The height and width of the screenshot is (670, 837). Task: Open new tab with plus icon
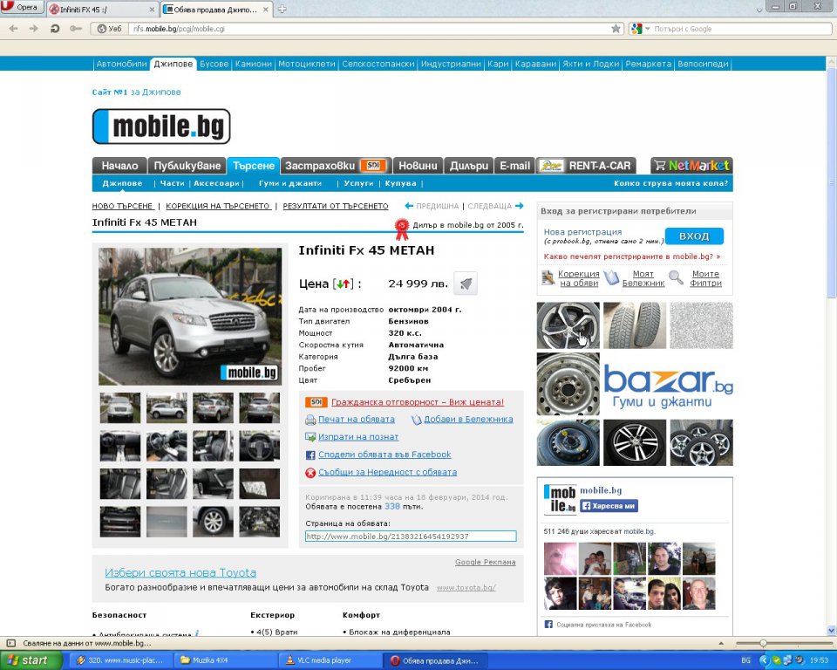pyautogui.click(x=282, y=9)
